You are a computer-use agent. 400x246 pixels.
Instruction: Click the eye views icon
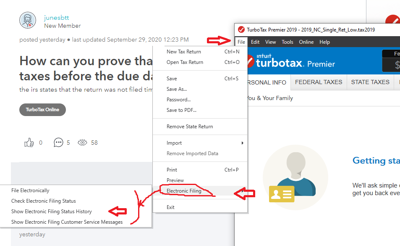[x=82, y=143]
